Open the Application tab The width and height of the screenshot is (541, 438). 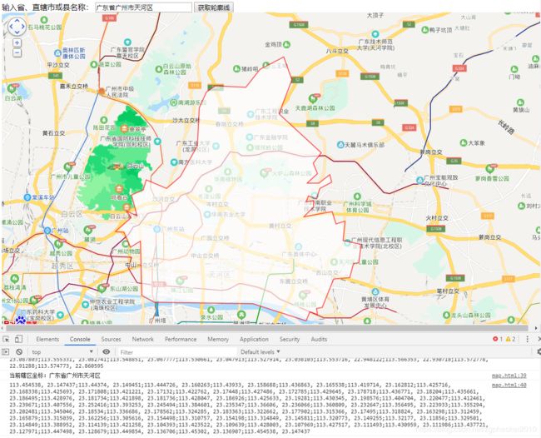point(254,339)
